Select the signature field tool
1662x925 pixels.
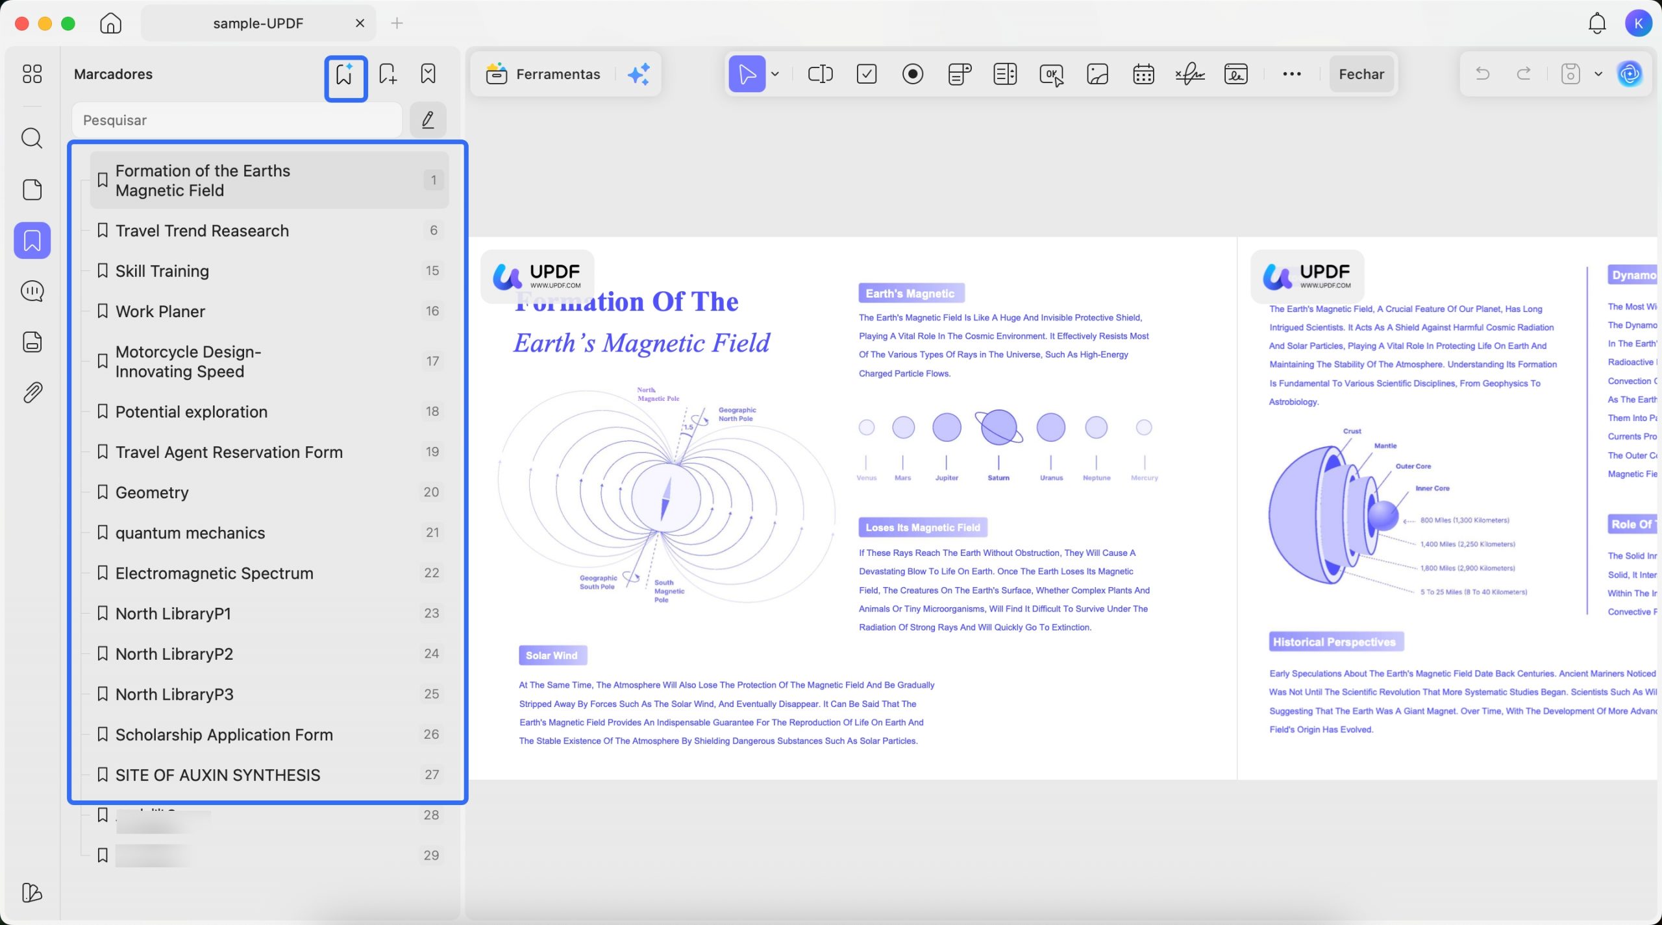point(1189,74)
